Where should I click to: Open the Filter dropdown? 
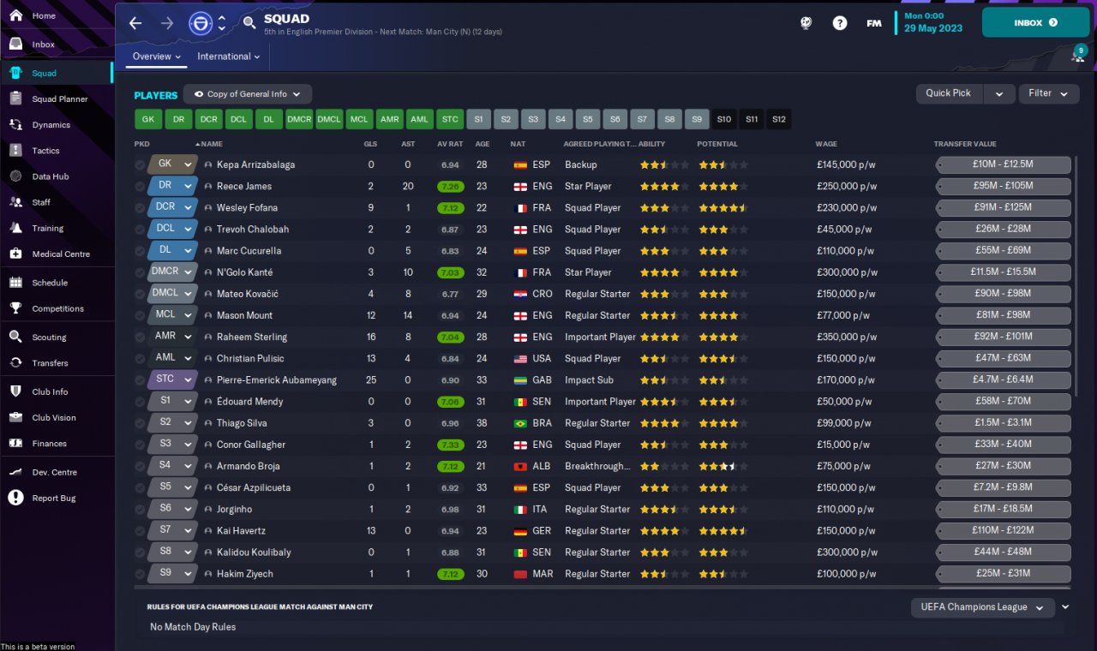tap(1049, 93)
